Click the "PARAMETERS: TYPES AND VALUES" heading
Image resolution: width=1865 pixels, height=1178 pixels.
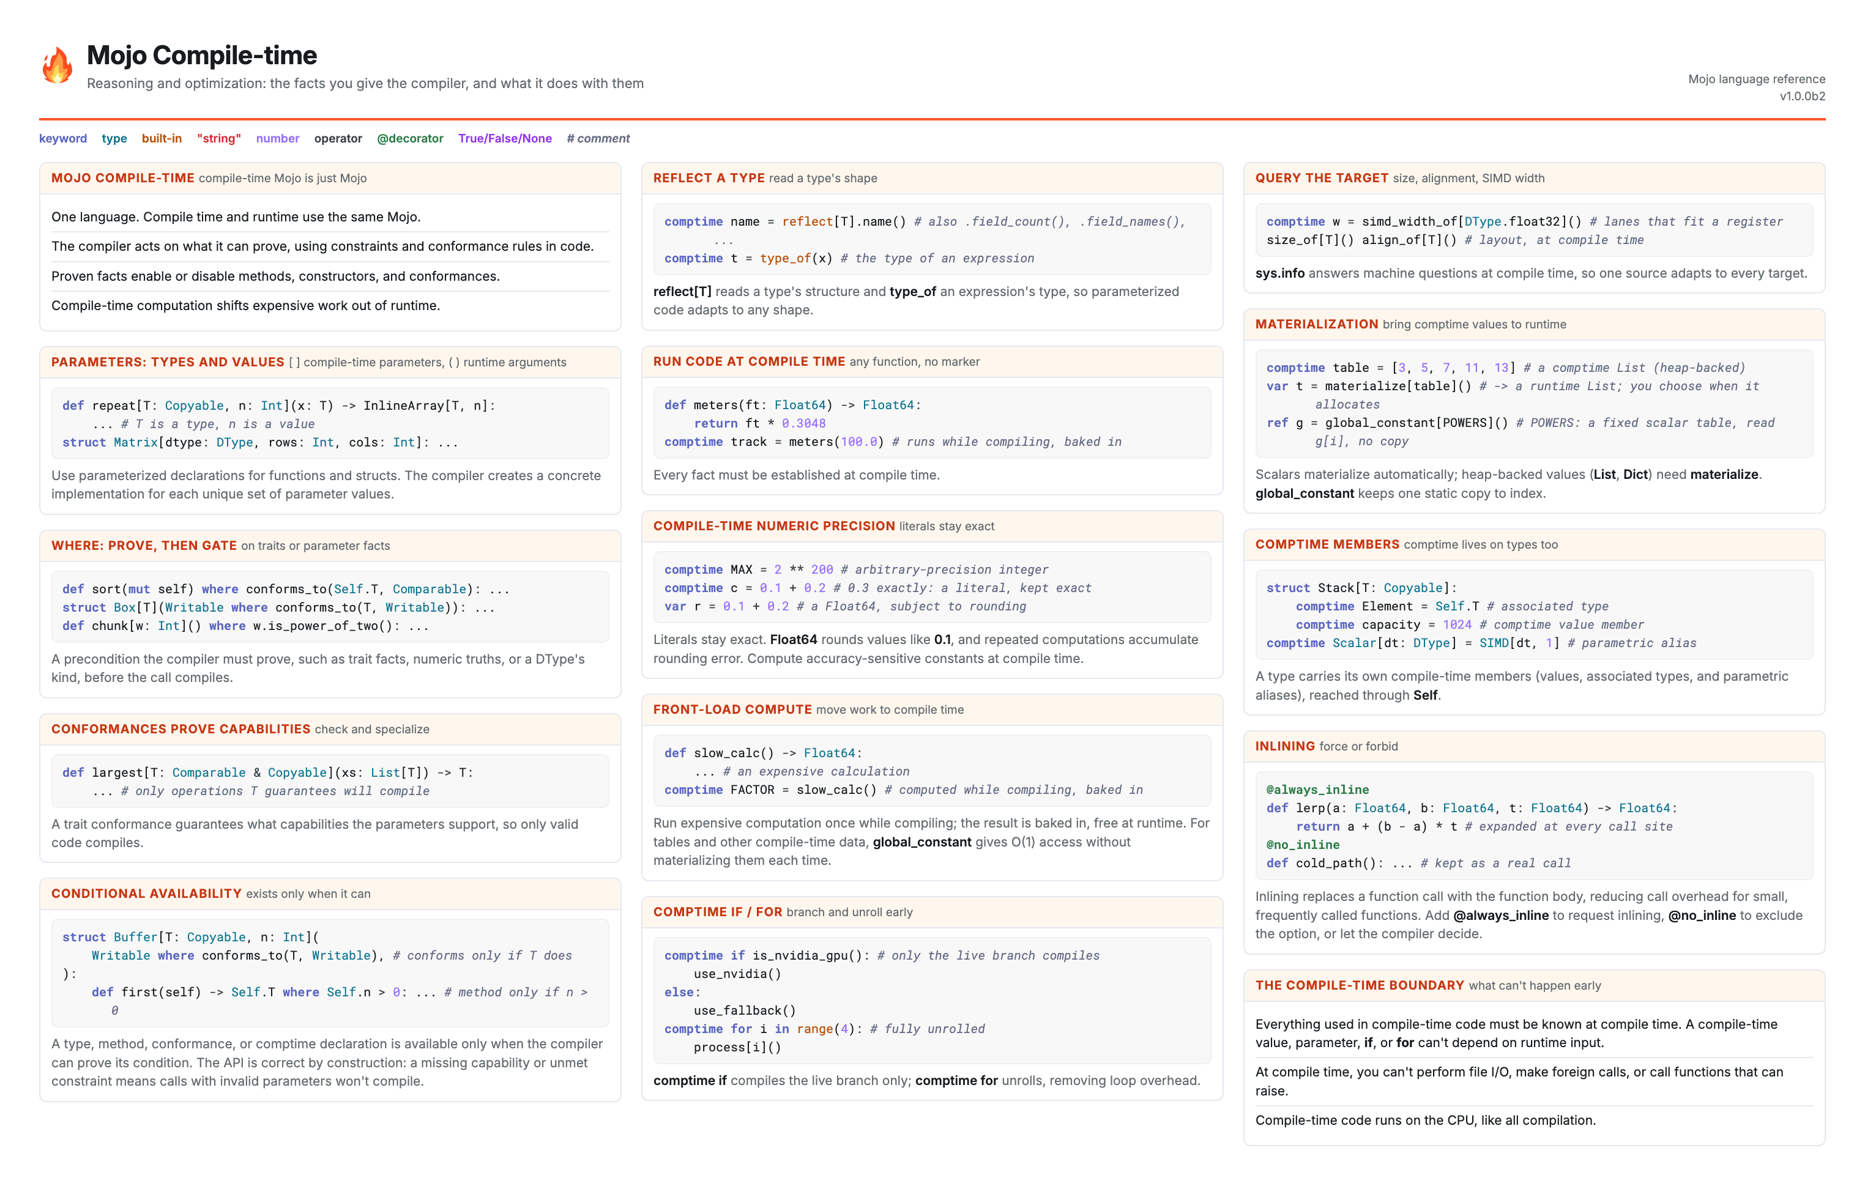(167, 362)
